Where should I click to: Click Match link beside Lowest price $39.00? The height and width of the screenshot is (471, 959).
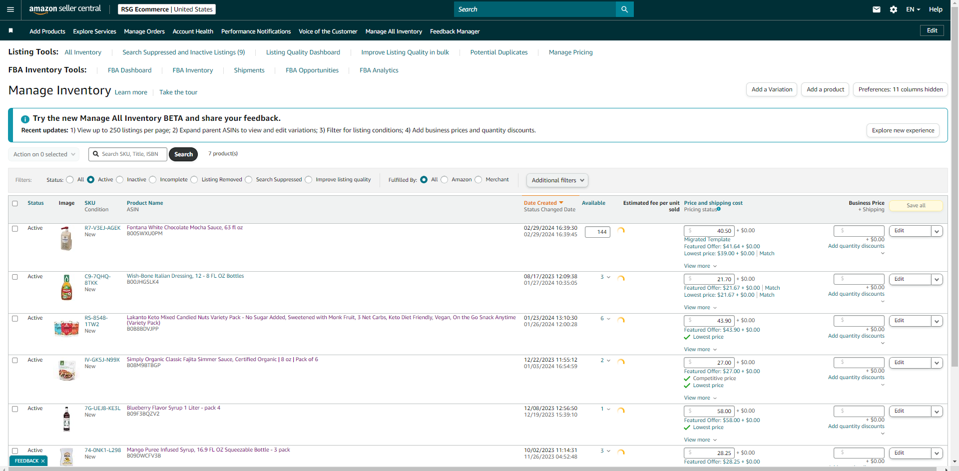pyautogui.click(x=767, y=254)
